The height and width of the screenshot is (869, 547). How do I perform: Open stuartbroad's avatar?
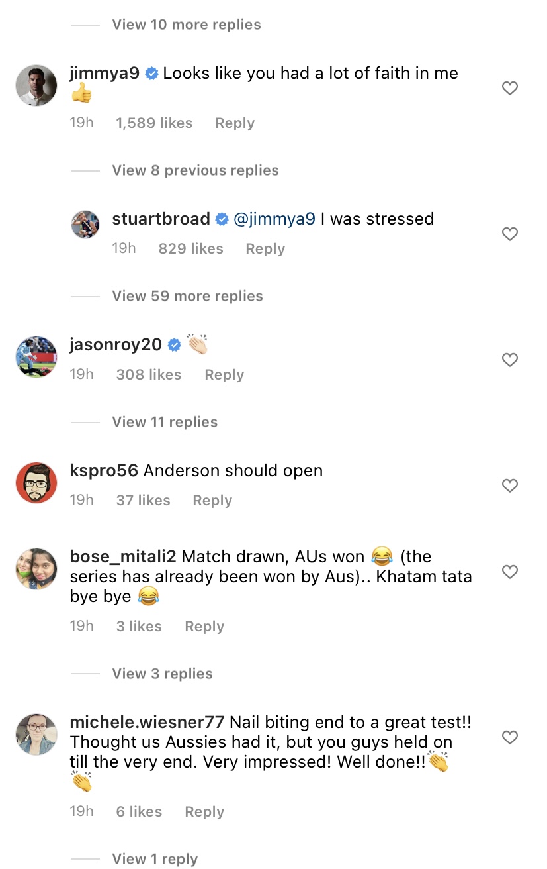[x=85, y=225]
